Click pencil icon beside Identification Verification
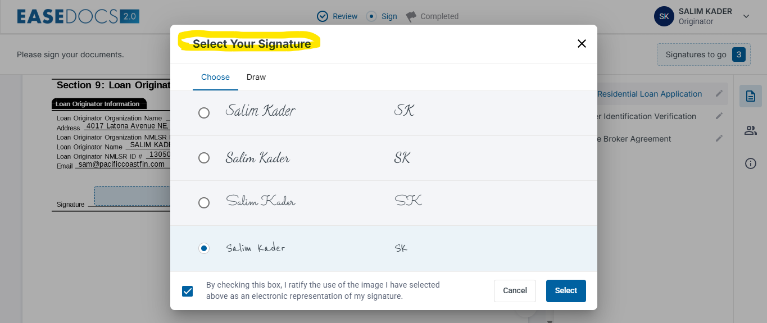The width and height of the screenshot is (767, 323). (x=719, y=116)
